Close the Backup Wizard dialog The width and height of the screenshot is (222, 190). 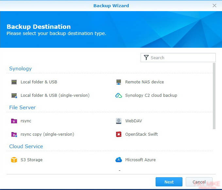[x=214, y=6]
